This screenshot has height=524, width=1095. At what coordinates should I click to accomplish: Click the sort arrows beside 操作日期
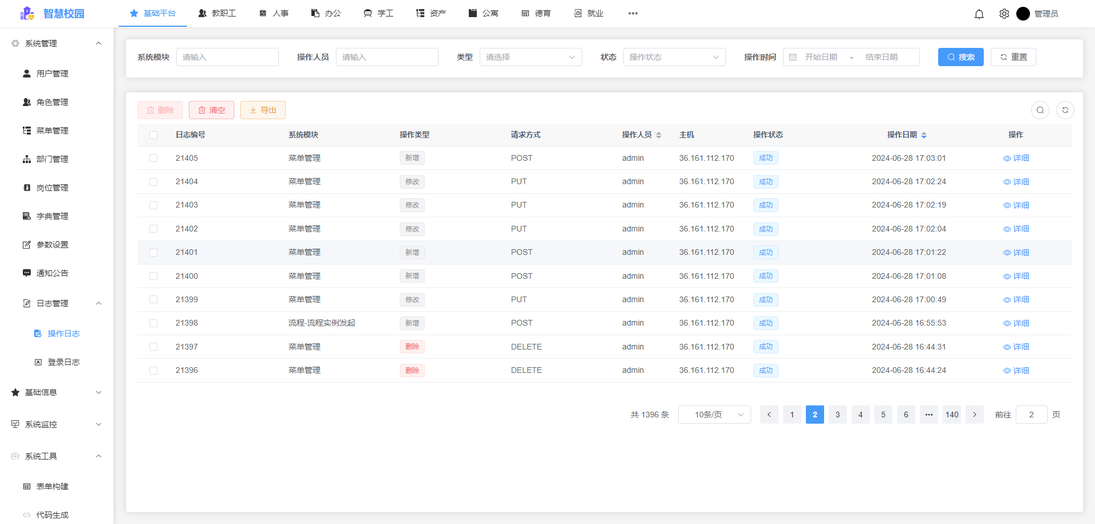[924, 135]
